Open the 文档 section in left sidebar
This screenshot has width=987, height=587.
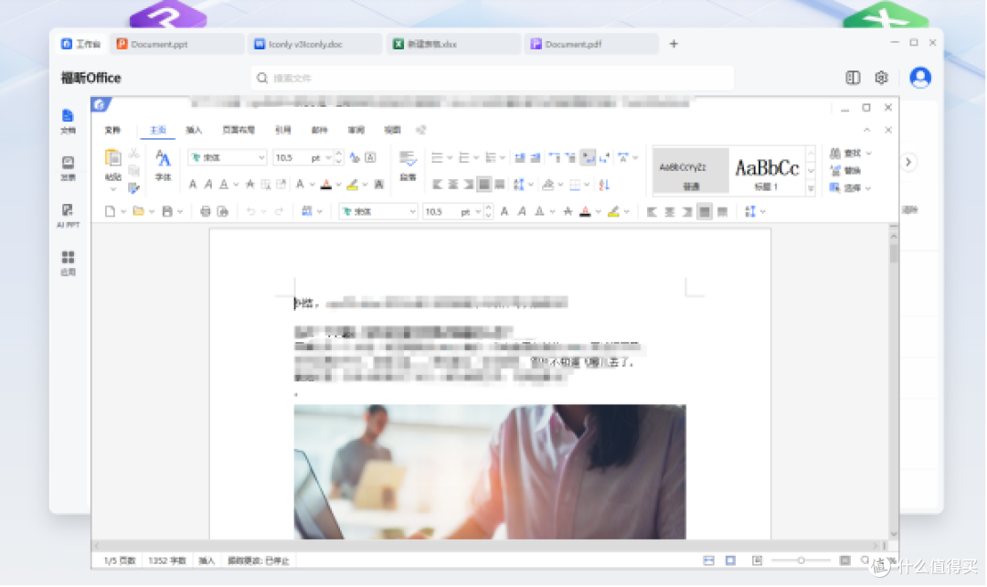(68, 122)
